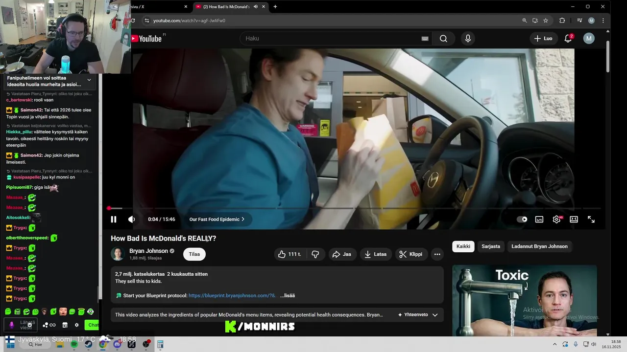
Task: Close the 'How Bad Is McDonald's' tab
Action: point(264,7)
